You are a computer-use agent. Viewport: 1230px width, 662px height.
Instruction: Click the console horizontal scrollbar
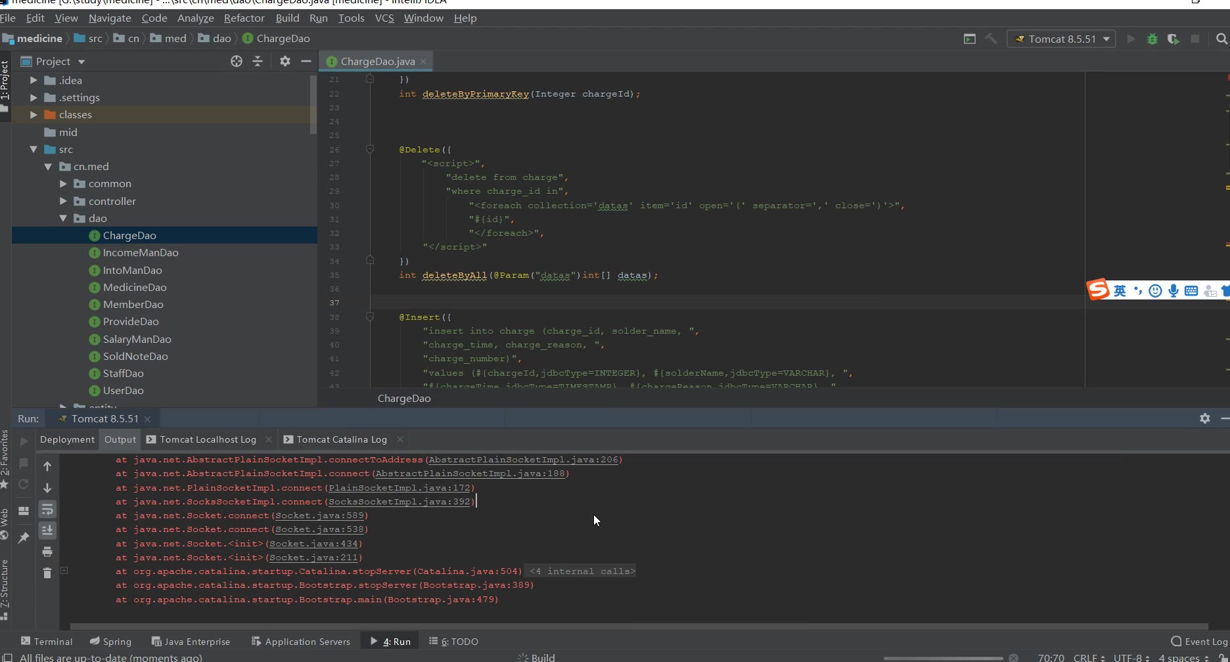pos(637,627)
